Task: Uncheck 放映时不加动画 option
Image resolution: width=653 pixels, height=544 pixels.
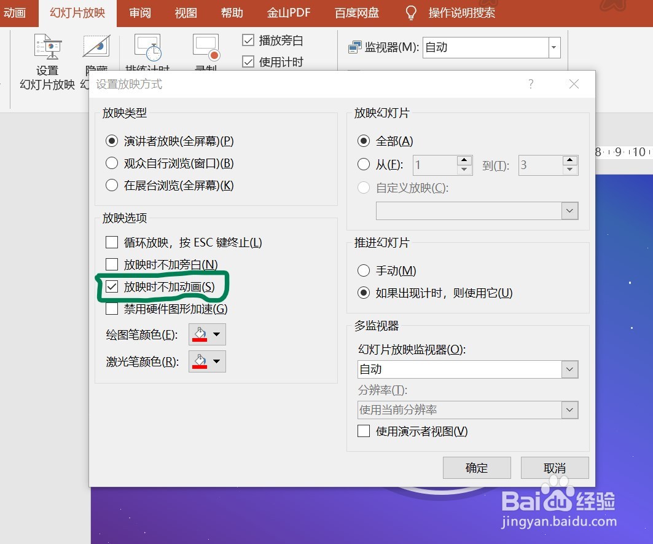Action: click(x=111, y=286)
